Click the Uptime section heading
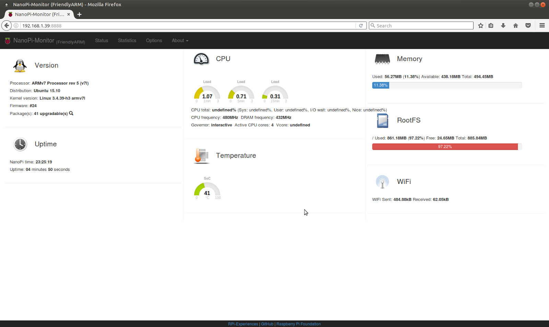The width and height of the screenshot is (549, 327). (x=46, y=144)
